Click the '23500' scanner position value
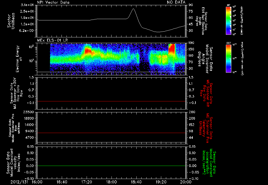 tap(28, 112)
